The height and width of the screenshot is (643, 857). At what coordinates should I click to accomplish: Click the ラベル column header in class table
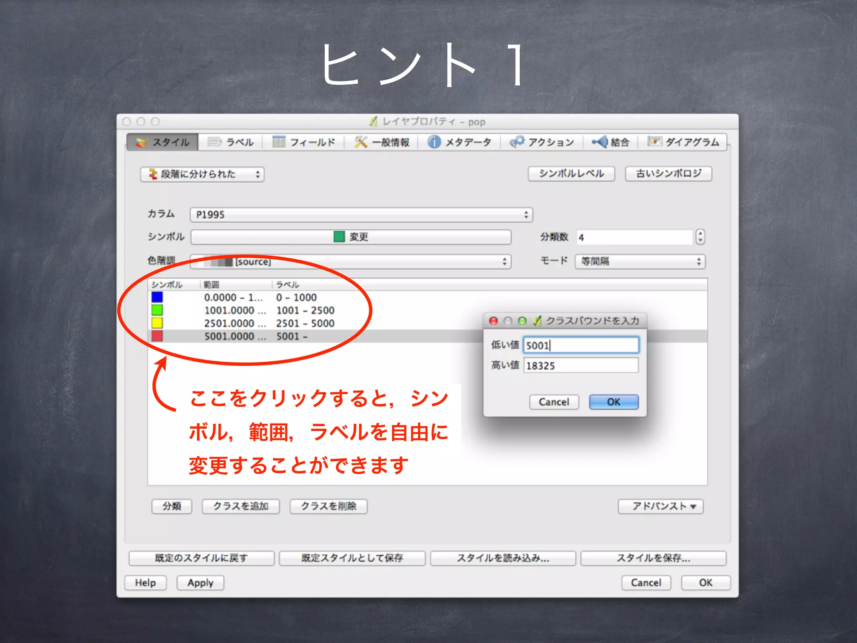[x=287, y=285]
